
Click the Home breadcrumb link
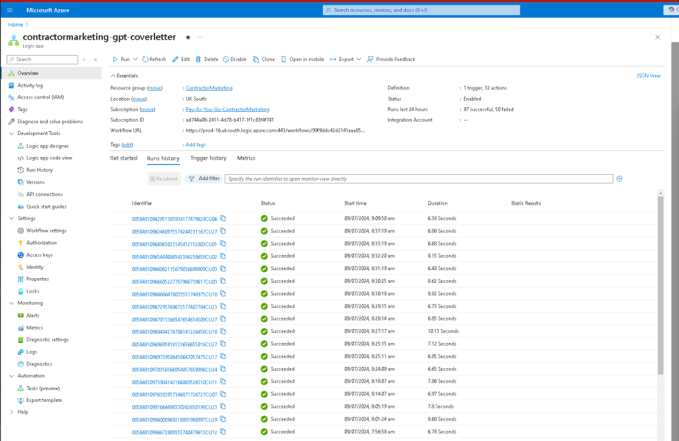pyautogui.click(x=16, y=24)
